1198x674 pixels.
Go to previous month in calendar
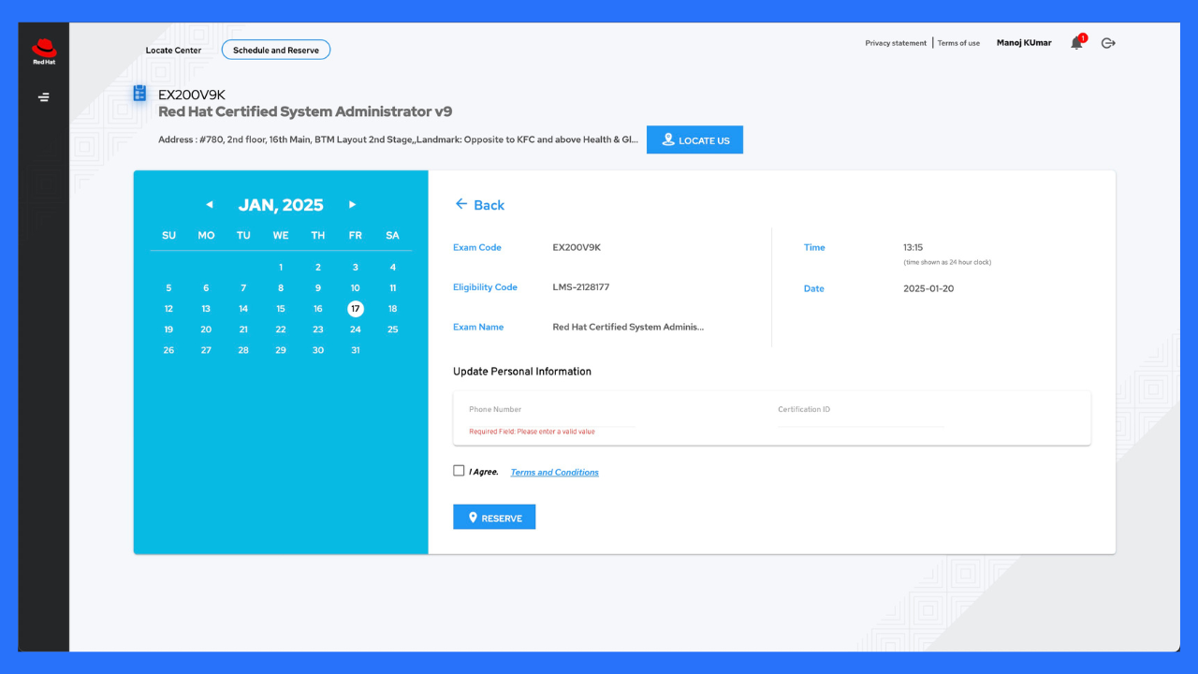tap(209, 205)
